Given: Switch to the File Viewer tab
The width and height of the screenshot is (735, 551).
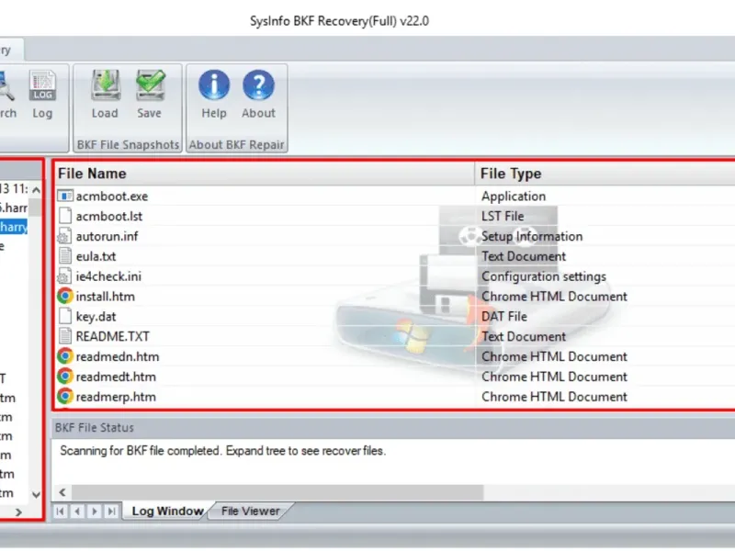Looking at the screenshot, I should coord(250,512).
